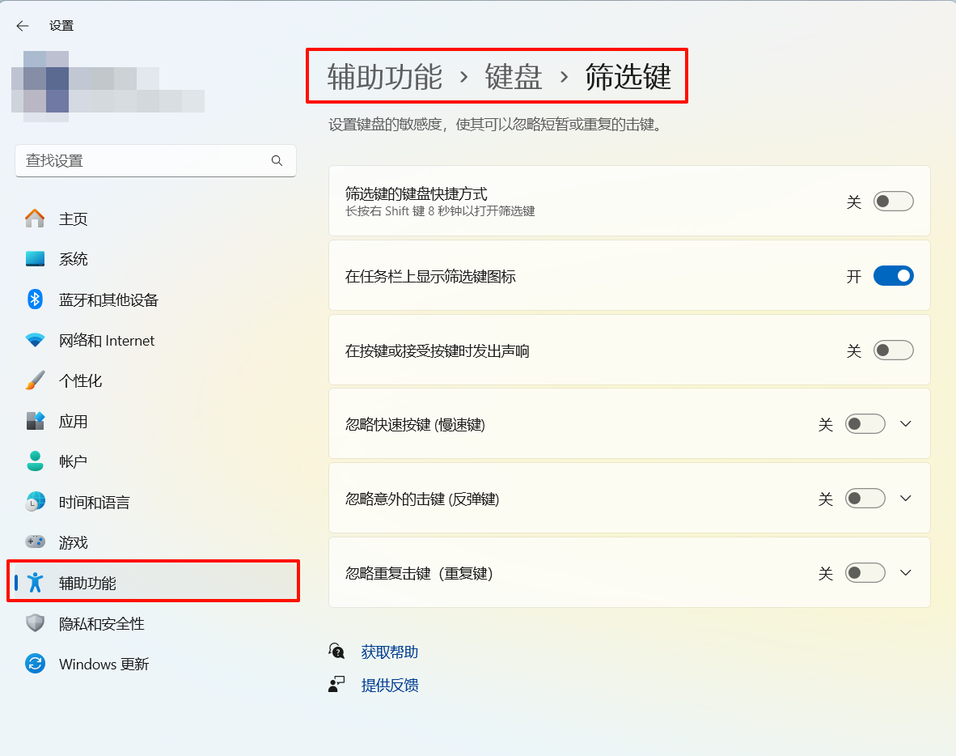Select 辅助功能 in the sidebar
The height and width of the screenshot is (756, 956).
(x=154, y=581)
